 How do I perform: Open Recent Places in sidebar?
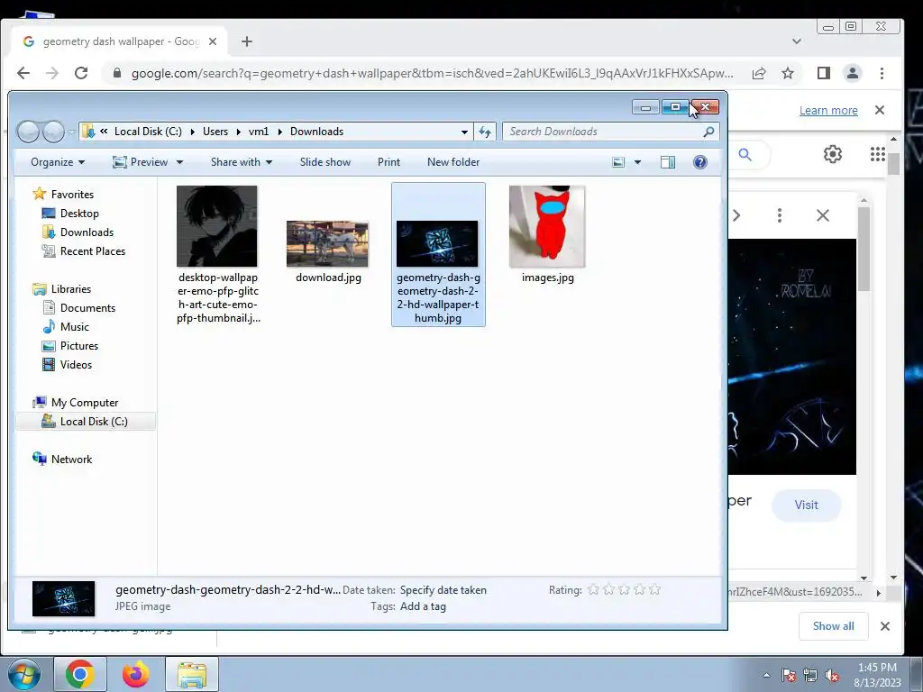[93, 250]
